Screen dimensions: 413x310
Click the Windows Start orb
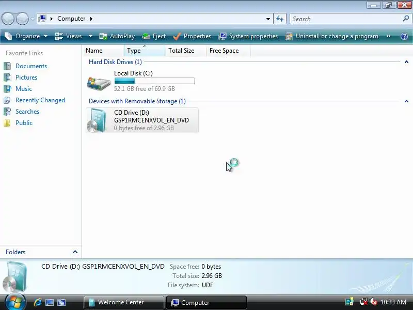pos(15,302)
